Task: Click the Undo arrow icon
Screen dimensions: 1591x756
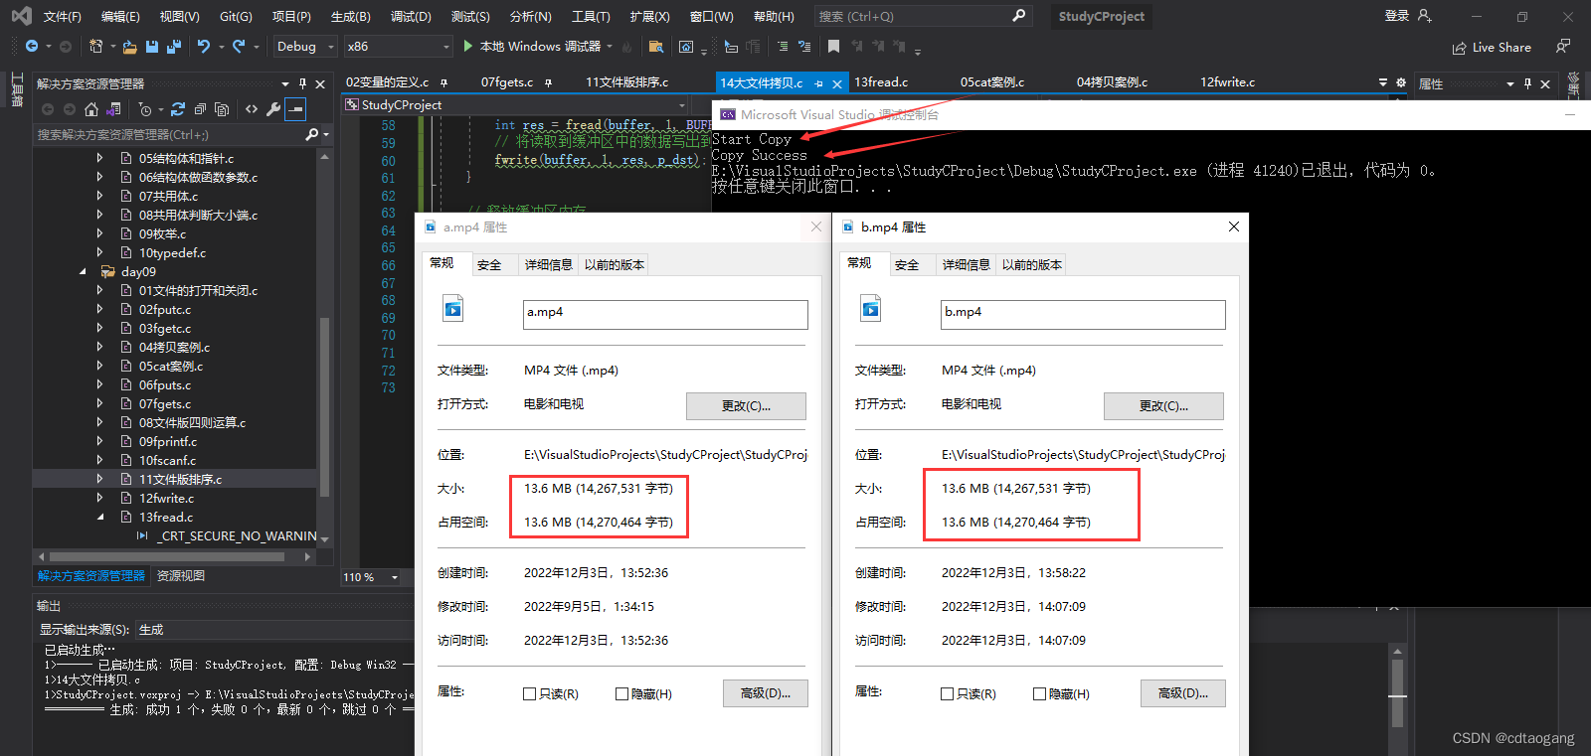Action: point(203,47)
